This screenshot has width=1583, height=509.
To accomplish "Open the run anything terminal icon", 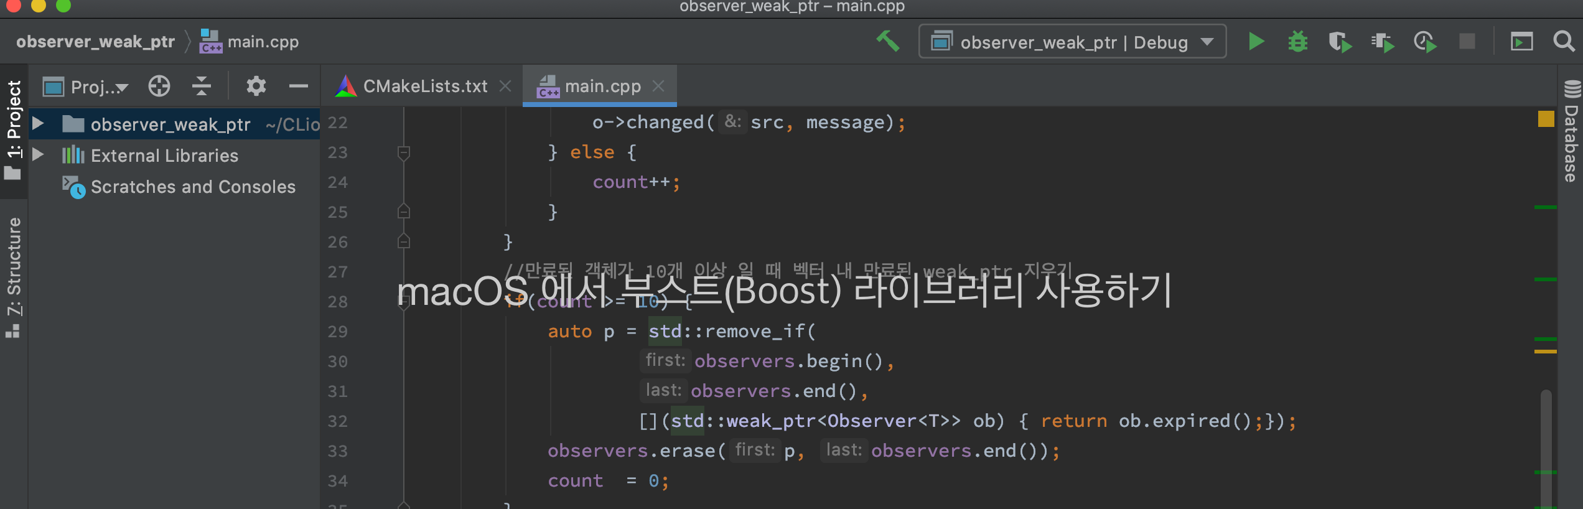I will click(x=1521, y=42).
